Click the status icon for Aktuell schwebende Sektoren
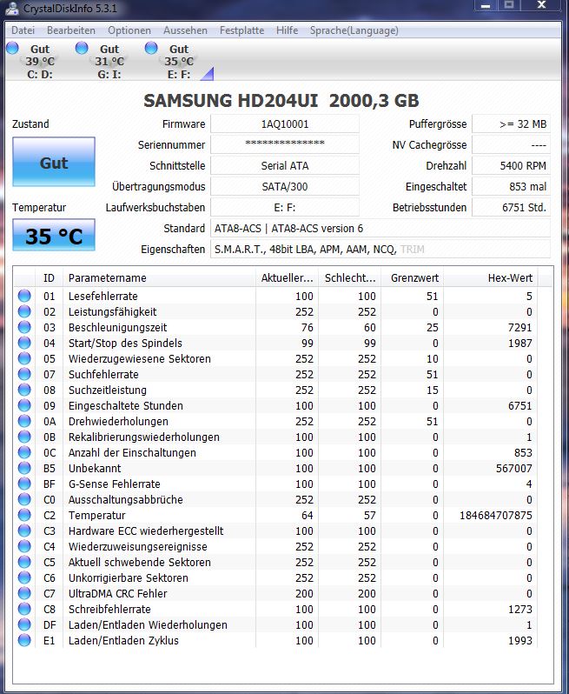The image size is (569, 694). click(24, 562)
